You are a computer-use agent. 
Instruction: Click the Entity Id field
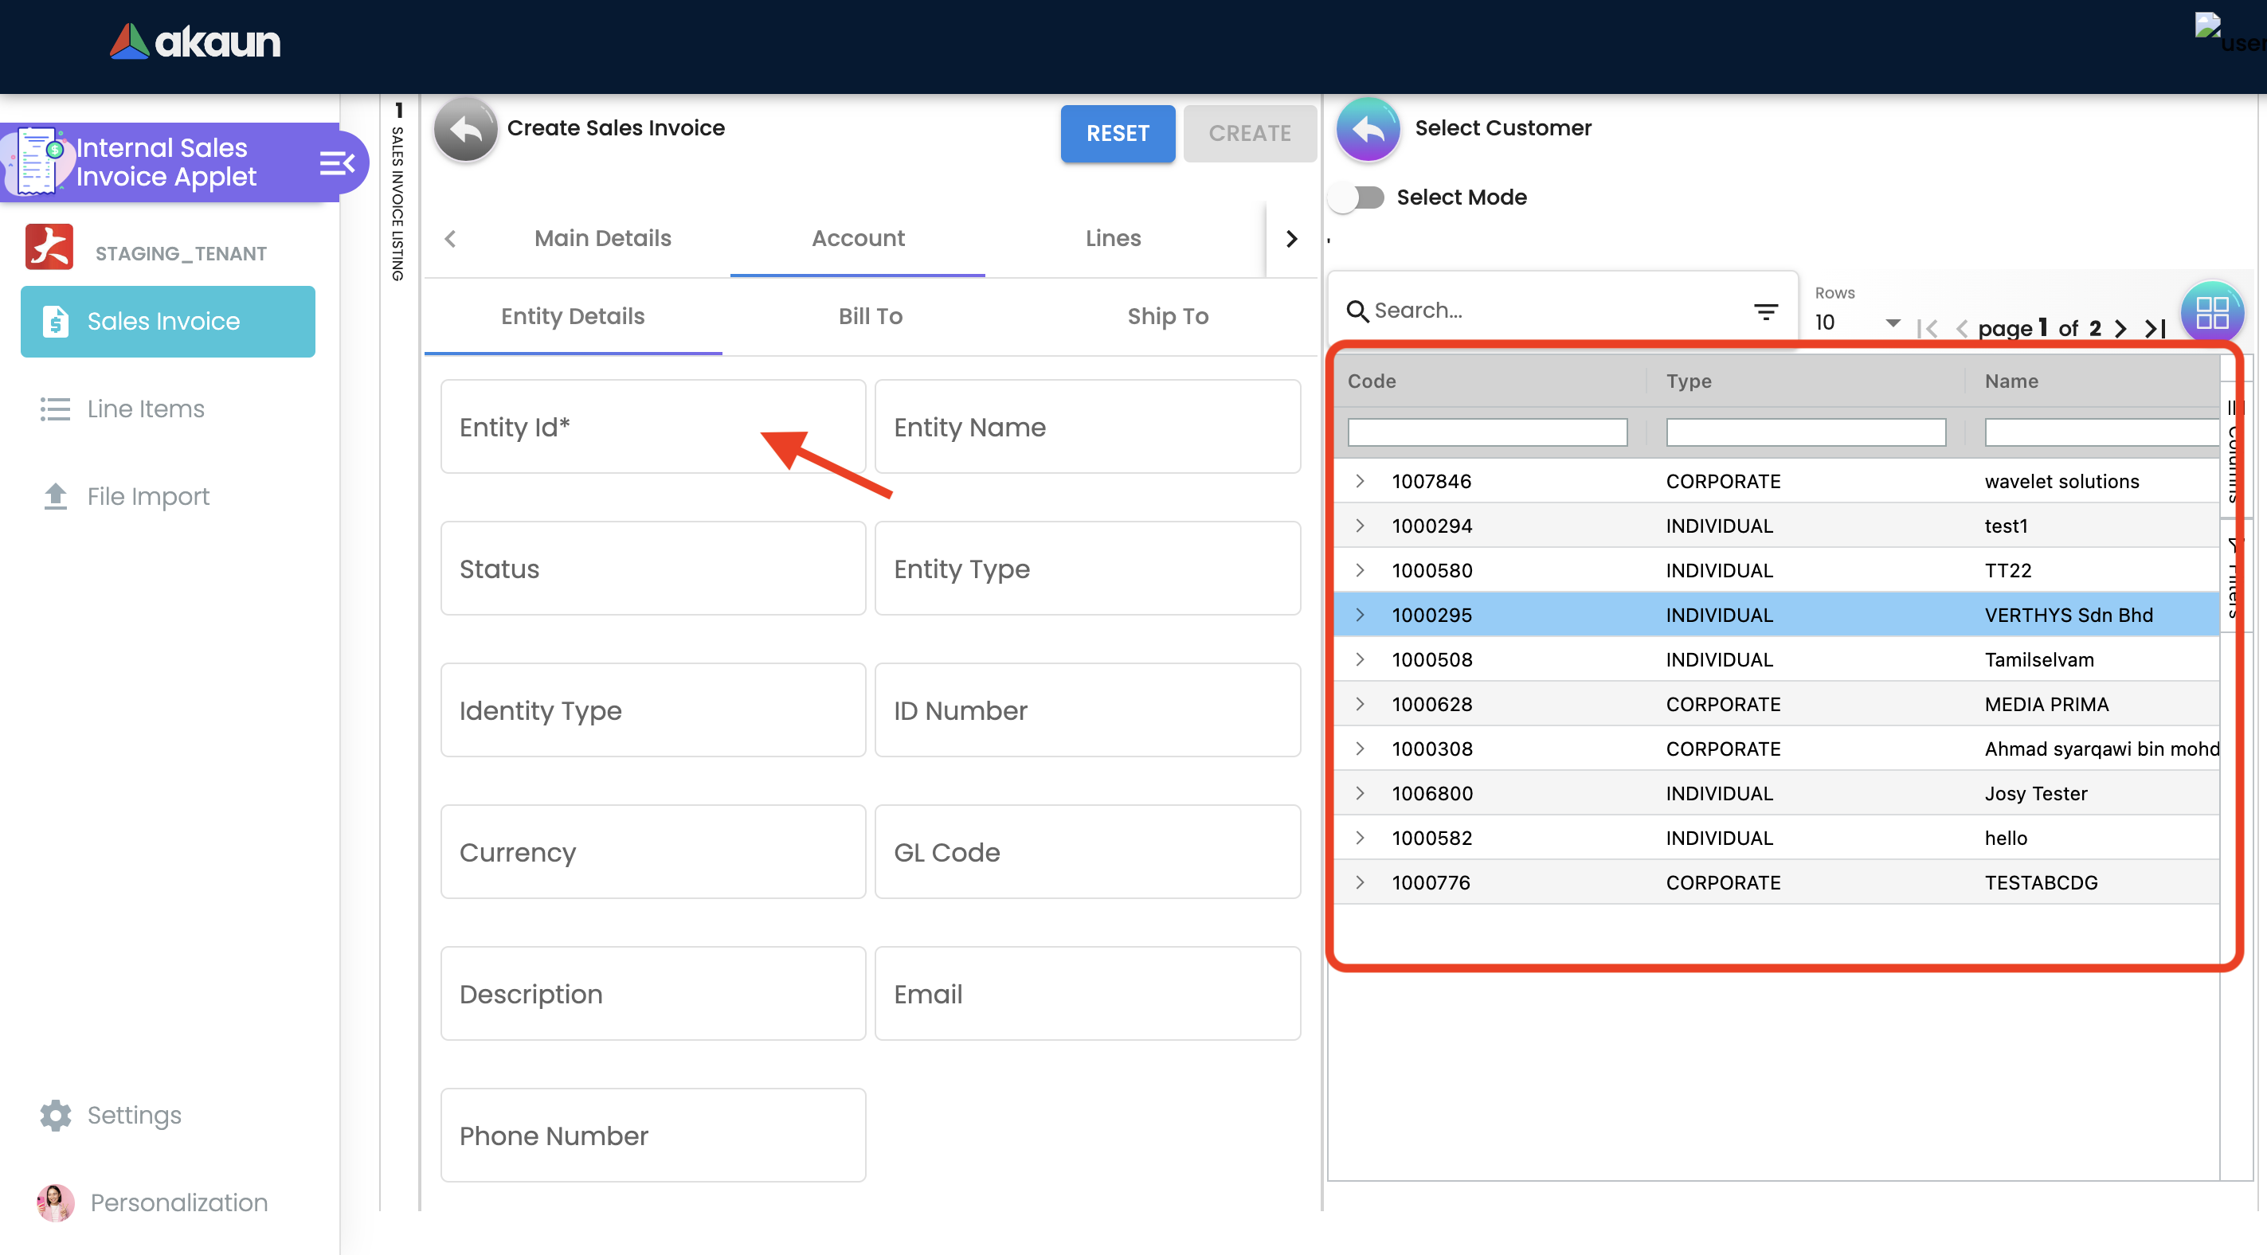click(652, 427)
